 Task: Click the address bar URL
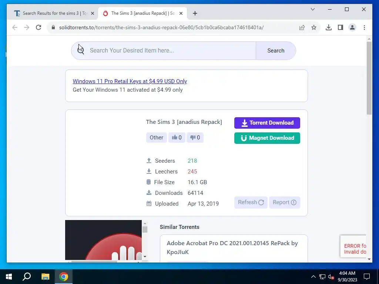[x=161, y=27]
